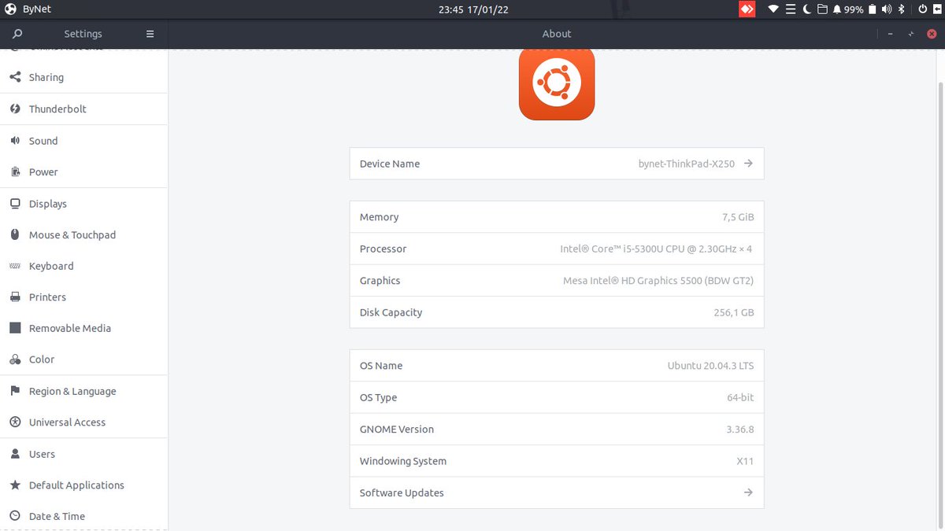Select Displays in the sidebar
The width and height of the screenshot is (945, 531).
[83, 204]
